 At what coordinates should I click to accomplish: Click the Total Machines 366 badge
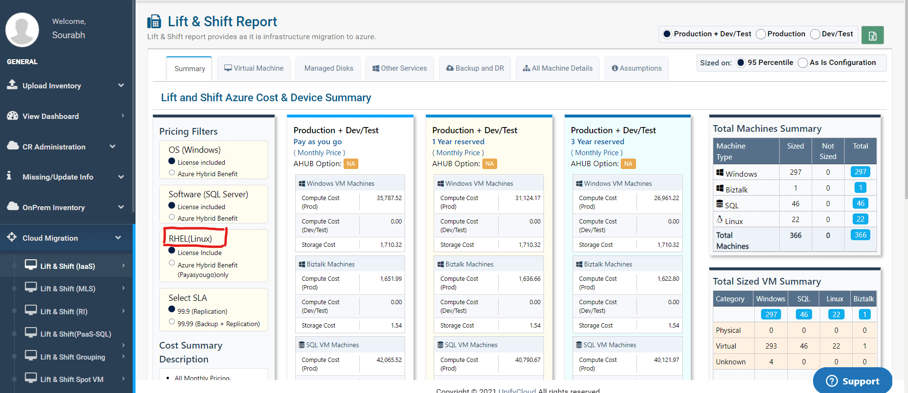860,235
